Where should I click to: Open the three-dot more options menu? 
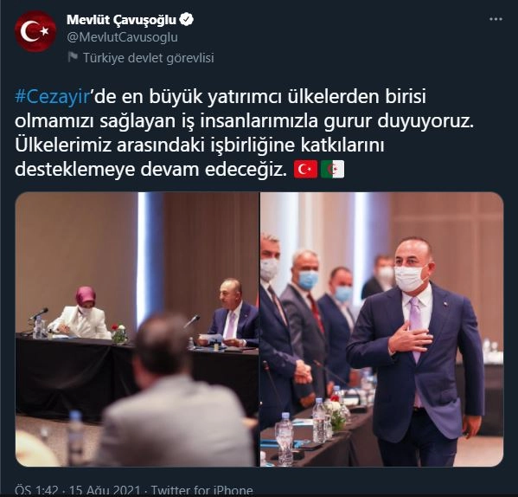[496, 19]
